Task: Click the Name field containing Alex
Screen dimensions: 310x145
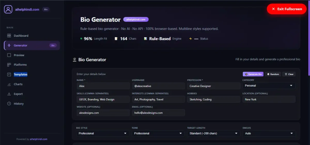Action: coord(103,86)
